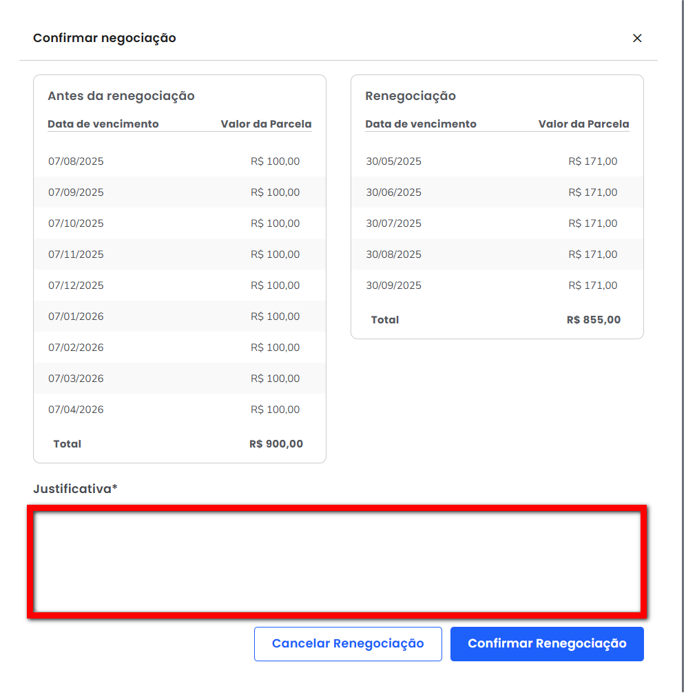This screenshot has width=686, height=693.
Task: Select the 07/10/2025 installment row
Action: point(180,223)
